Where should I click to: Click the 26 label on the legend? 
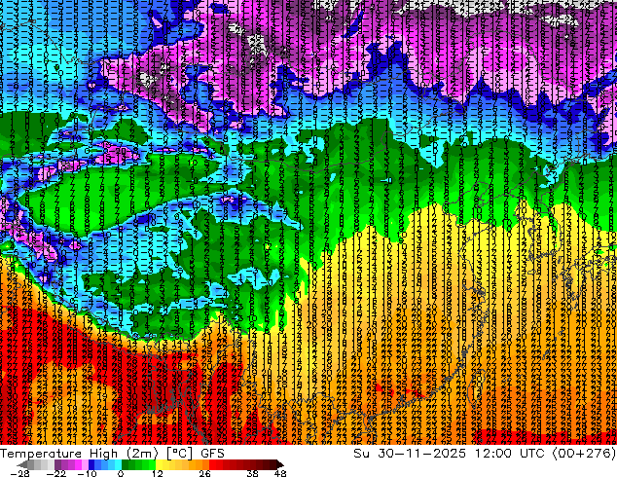pos(204,473)
